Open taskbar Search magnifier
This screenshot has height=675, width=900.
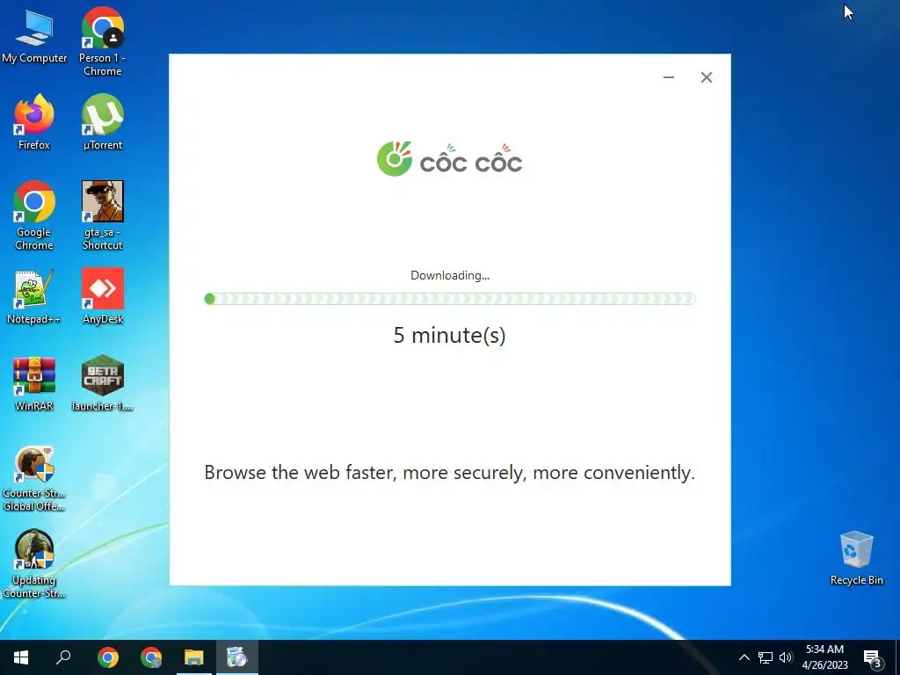point(63,657)
